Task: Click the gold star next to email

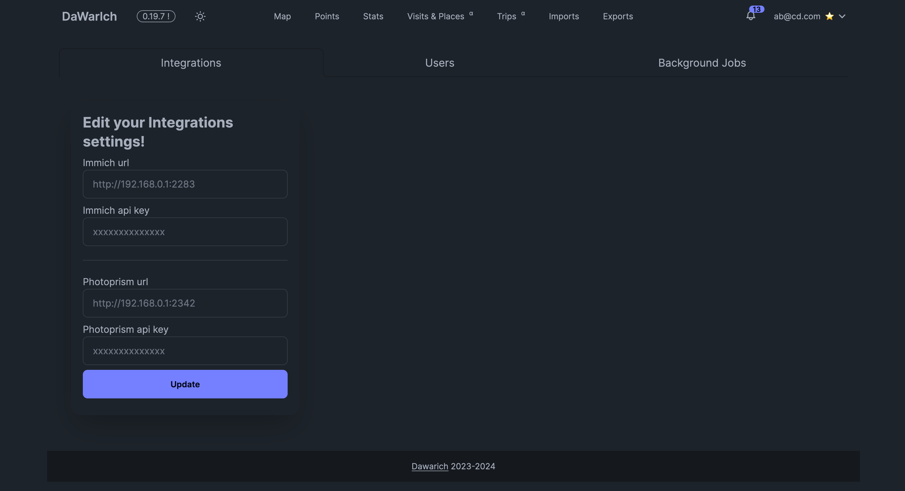Action: click(x=830, y=16)
